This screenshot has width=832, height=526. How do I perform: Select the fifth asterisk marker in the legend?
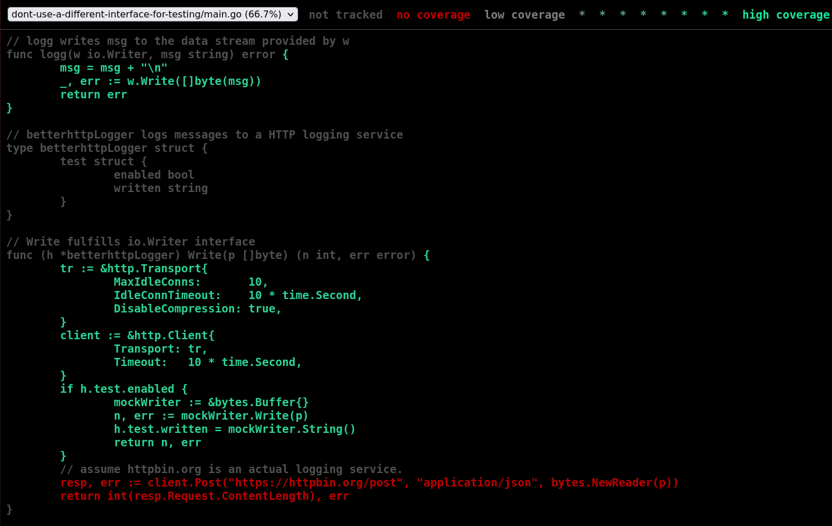(x=663, y=15)
